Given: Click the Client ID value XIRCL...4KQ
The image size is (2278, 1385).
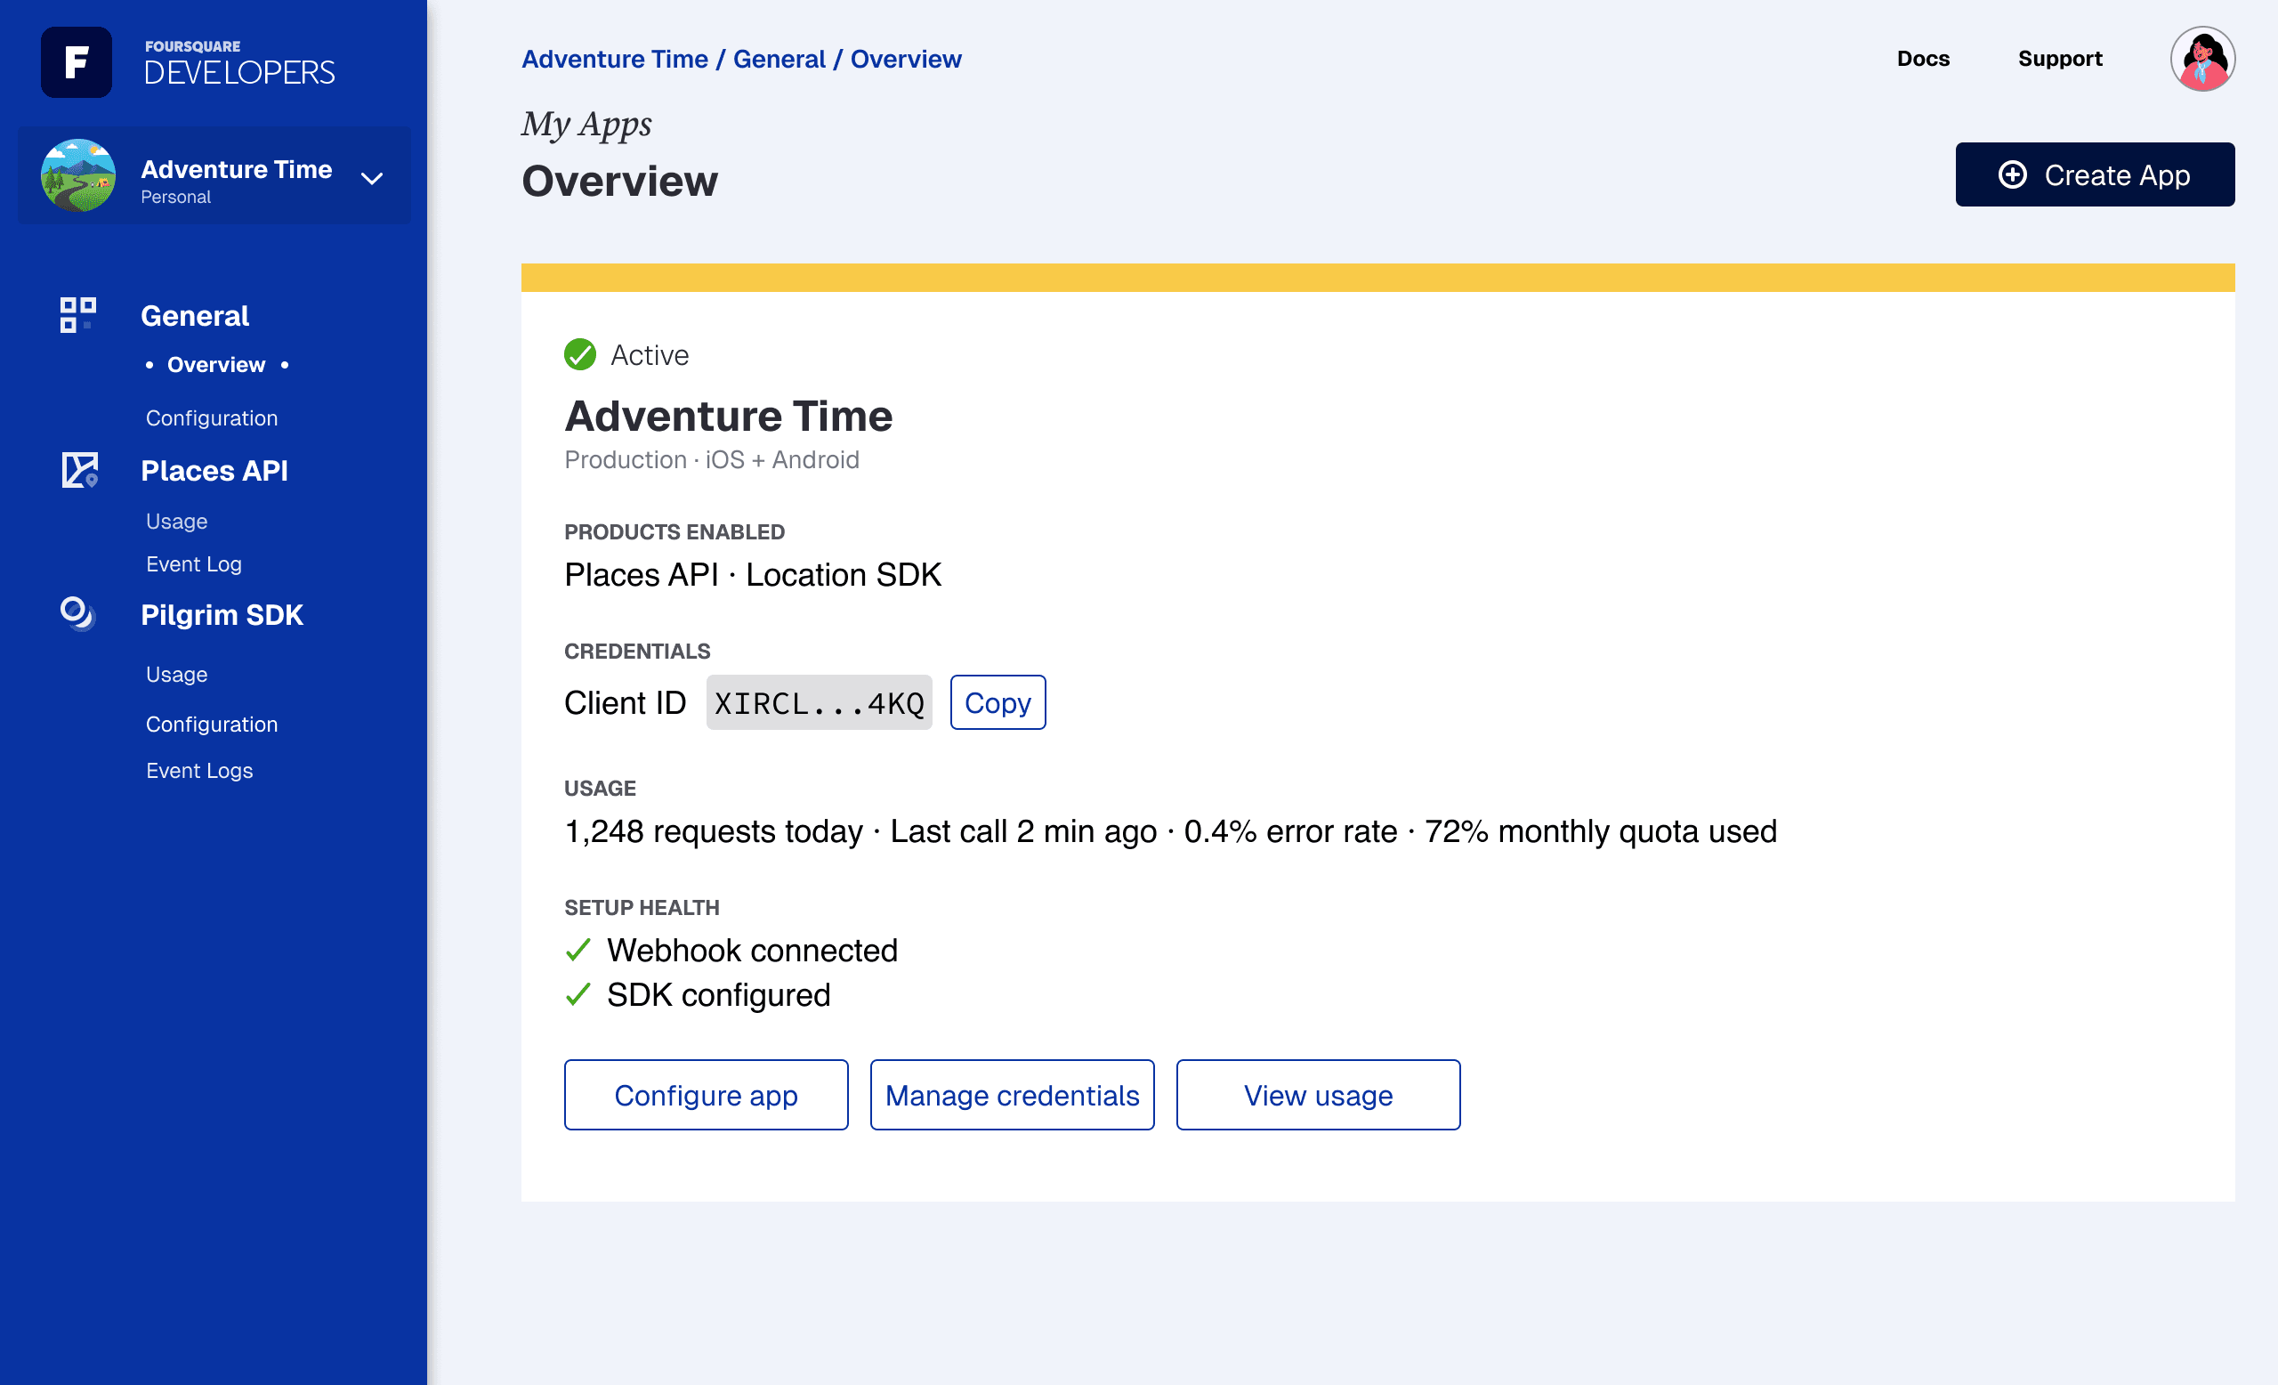Looking at the screenshot, I should pos(820,702).
